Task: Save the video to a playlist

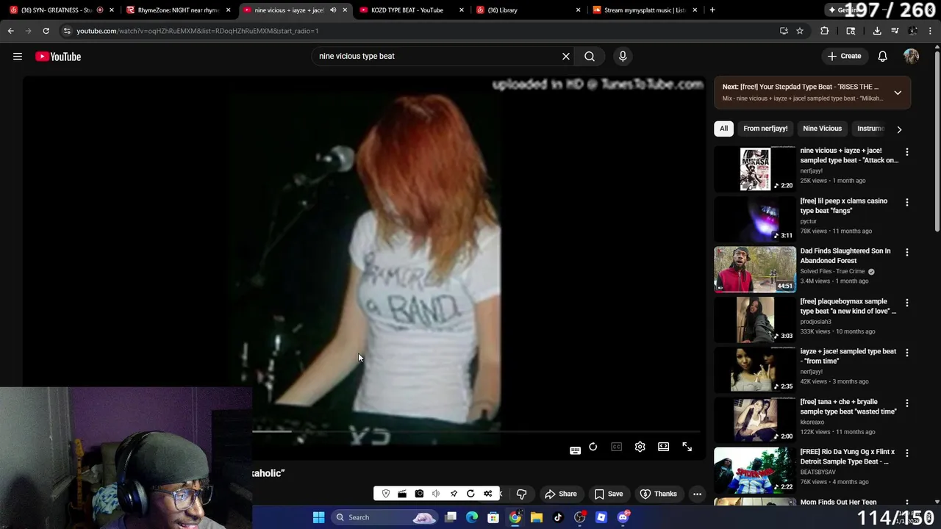Action: [608, 494]
